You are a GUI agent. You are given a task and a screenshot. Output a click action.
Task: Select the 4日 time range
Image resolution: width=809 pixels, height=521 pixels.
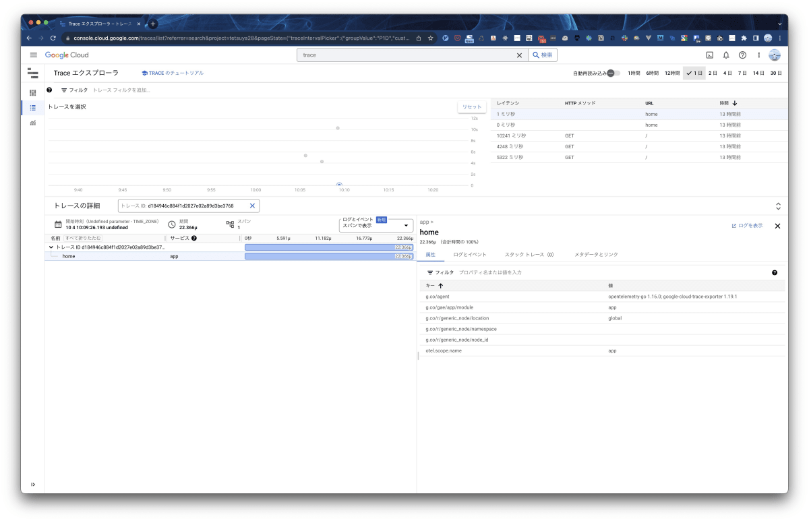(x=727, y=73)
